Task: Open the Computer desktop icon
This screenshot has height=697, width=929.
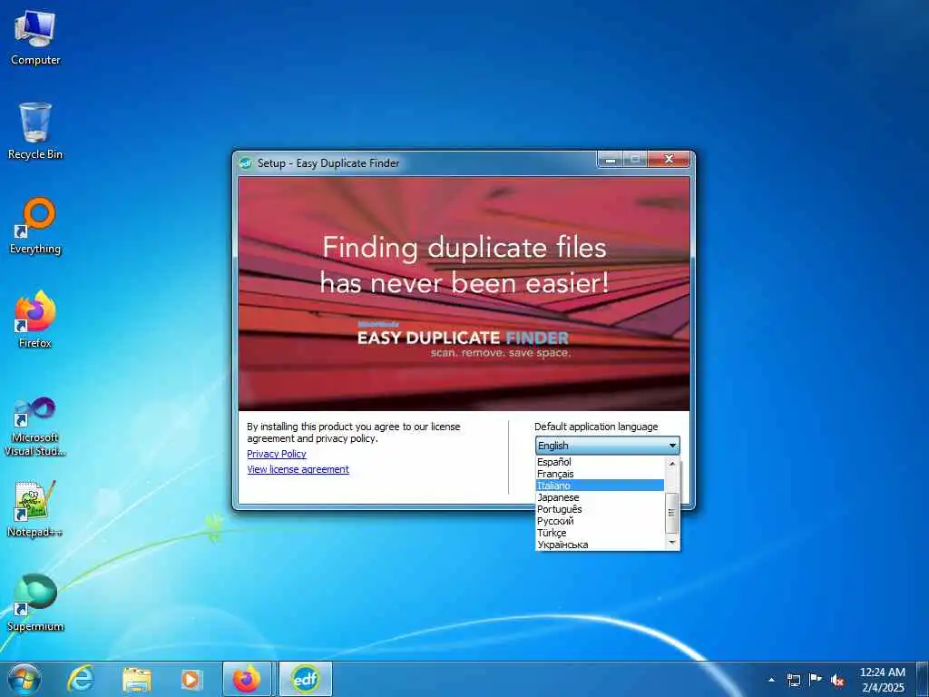Action: (35, 38)
